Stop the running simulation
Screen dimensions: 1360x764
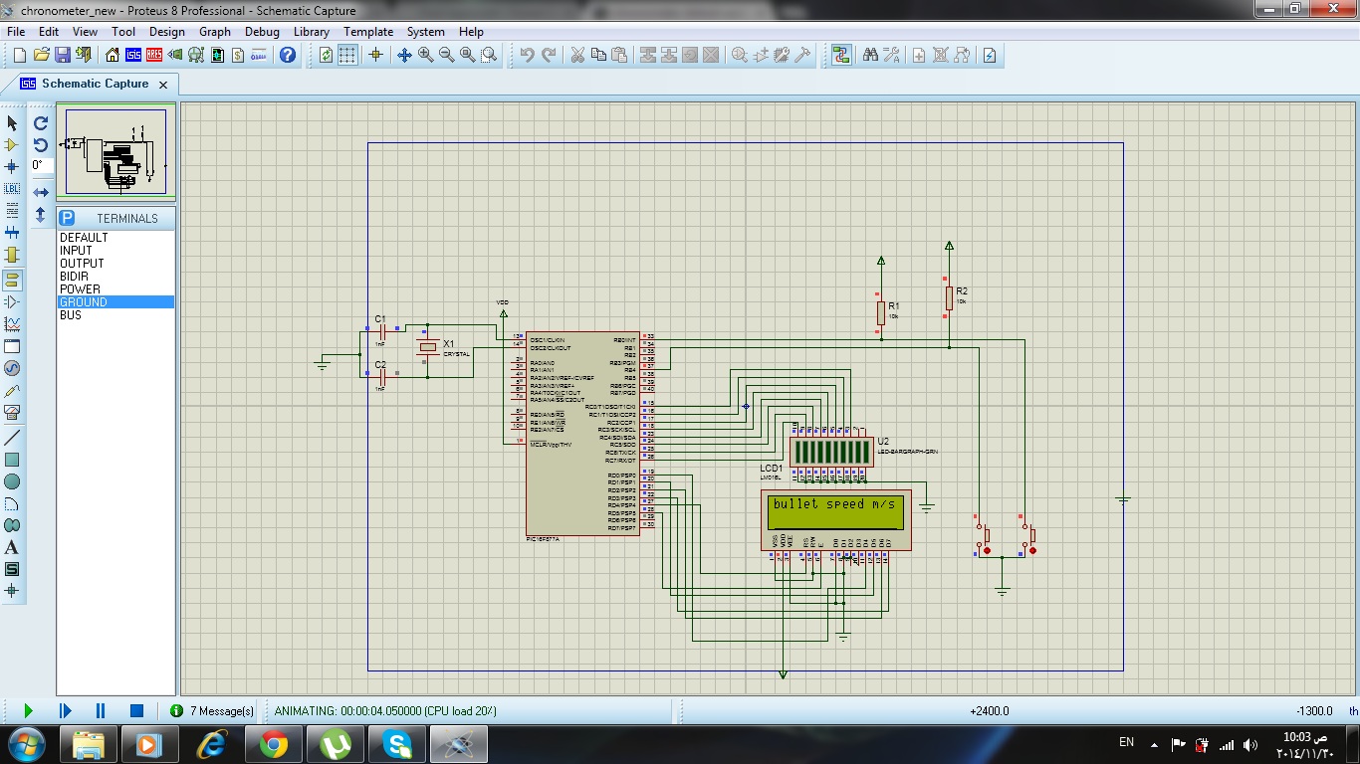click(x=136, y=710)
